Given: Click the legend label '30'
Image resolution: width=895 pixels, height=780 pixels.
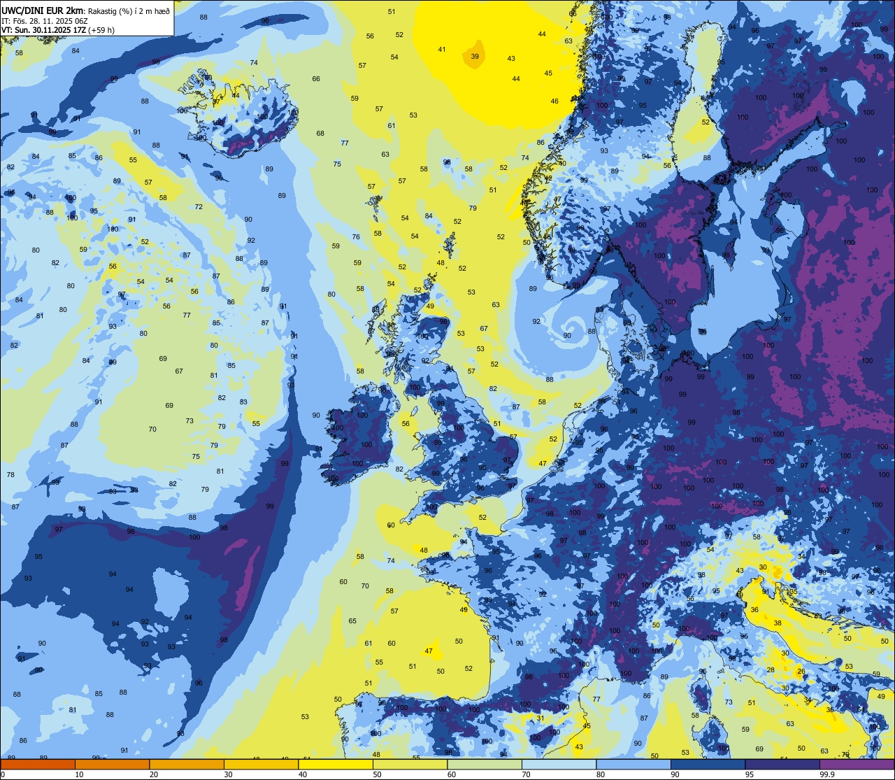Looking at the screenshot, I should click(x=228, y=774).
